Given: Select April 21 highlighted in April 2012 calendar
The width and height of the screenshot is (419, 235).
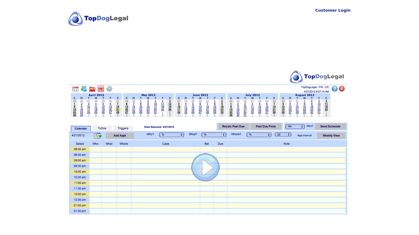Looking at the screenshot, I should (118, 109).
